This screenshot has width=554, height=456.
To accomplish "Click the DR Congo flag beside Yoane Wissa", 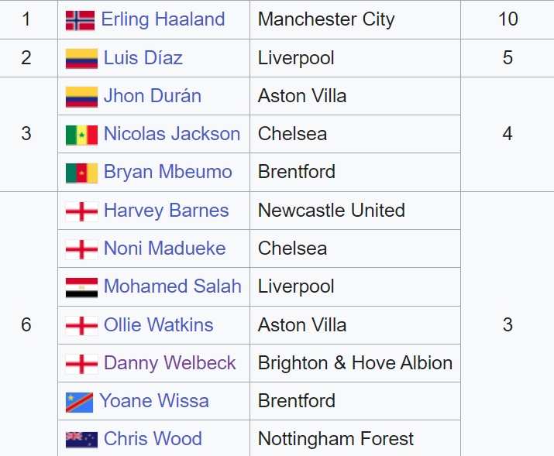I will point(79,402).
